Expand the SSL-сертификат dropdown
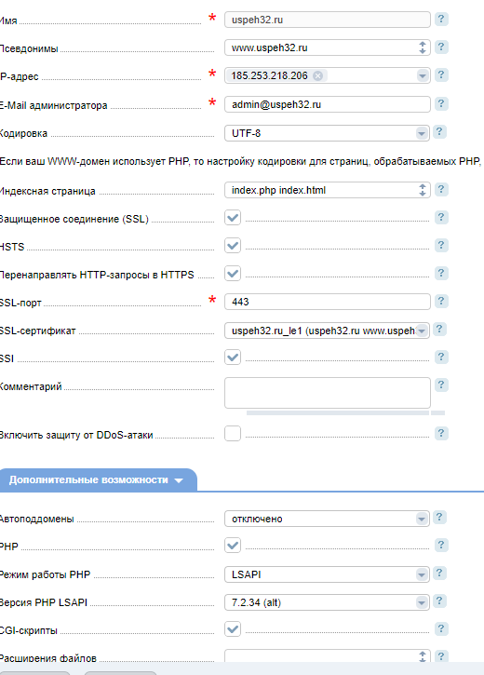 point(327,331)
